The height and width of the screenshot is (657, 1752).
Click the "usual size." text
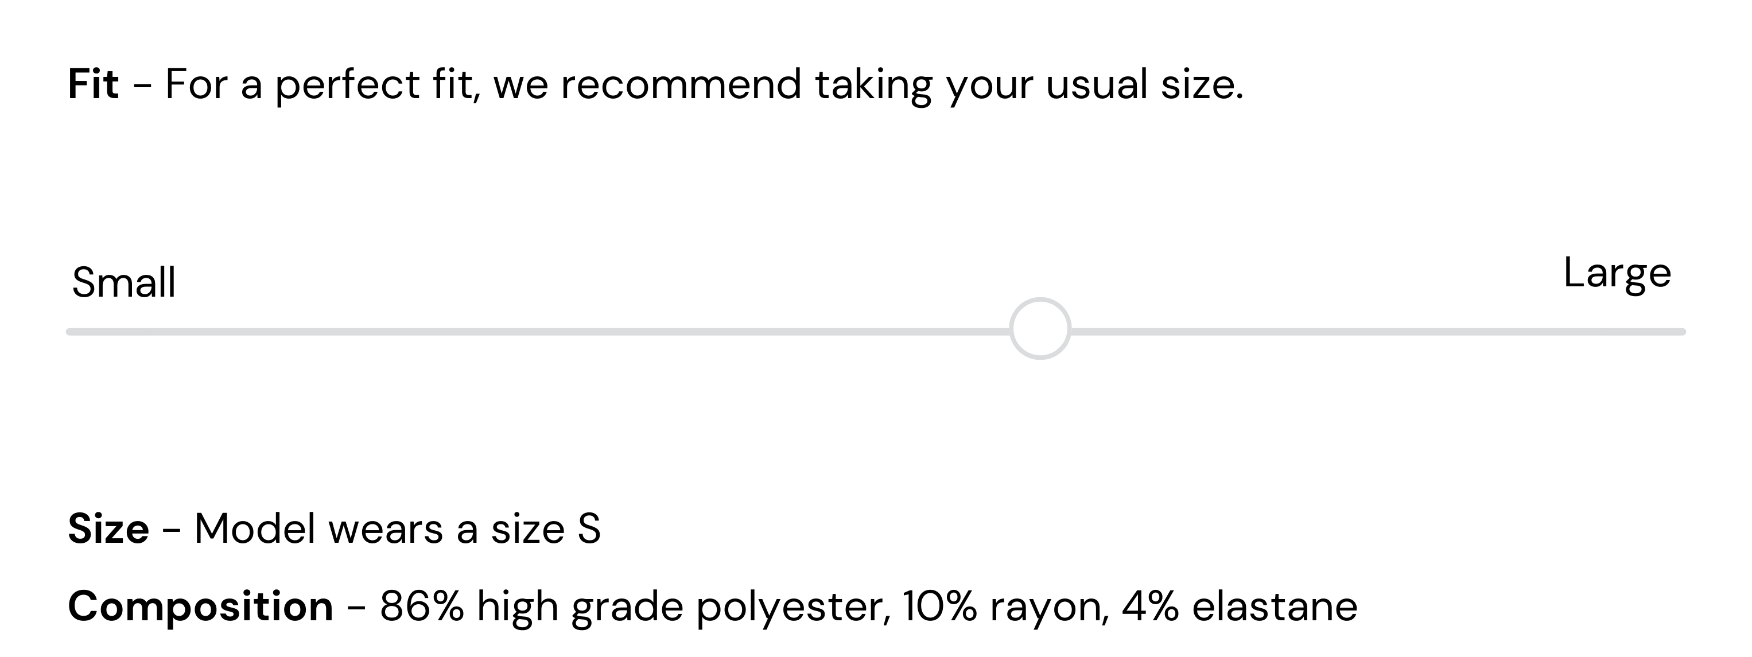tap(1144, 84)
